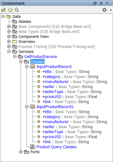113x162 pixels.
Task: Select the Classes package item
Action: 37,61
